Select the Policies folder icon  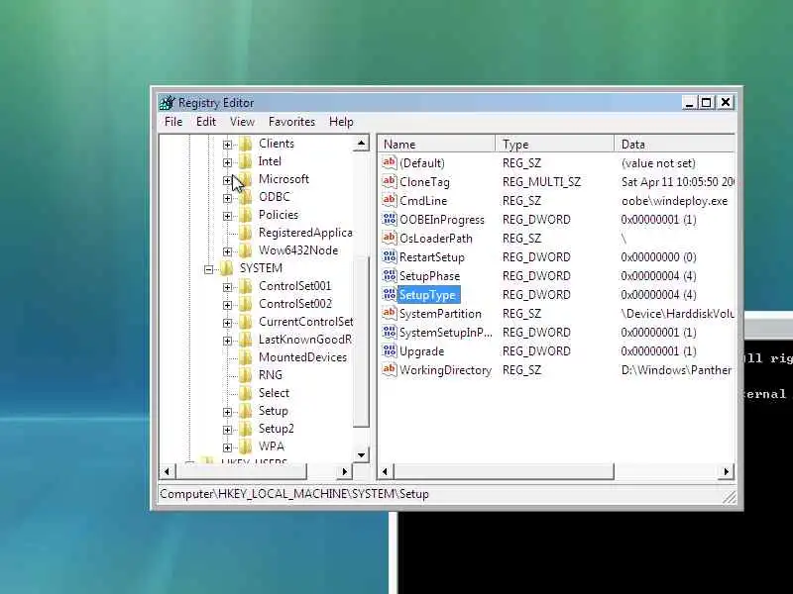click(x=246, y=215)
